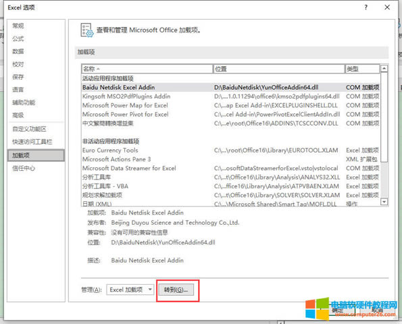The height and width of the screenshot is (324, 402).
Task: Click the add-ins list vertical scrollbar
Action: click(x=384, y=135)
